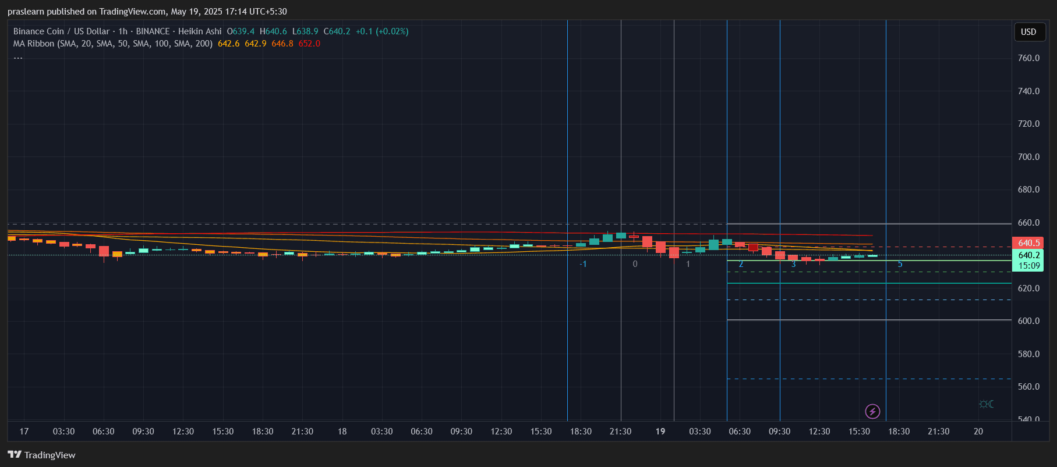Click the +0.1 (+0.02%) change value

pyautogui.click(x=382, y=31)
